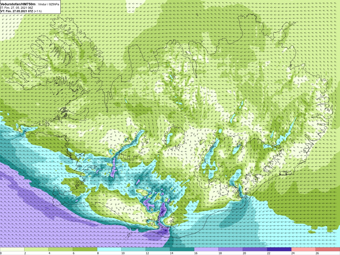The width and height of the screenshot is (340, 255).
Task: Choose the dark indigo swatch between 22 and 24
Action: point(279,249)
